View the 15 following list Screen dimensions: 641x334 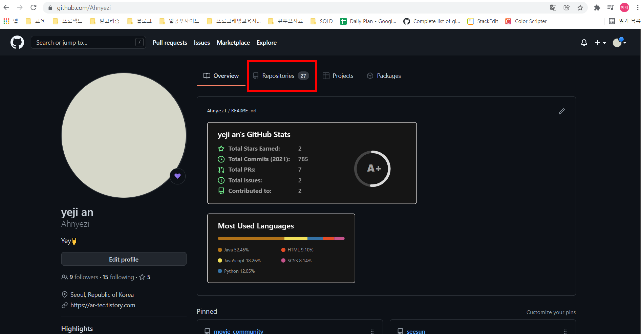(118, 277)
